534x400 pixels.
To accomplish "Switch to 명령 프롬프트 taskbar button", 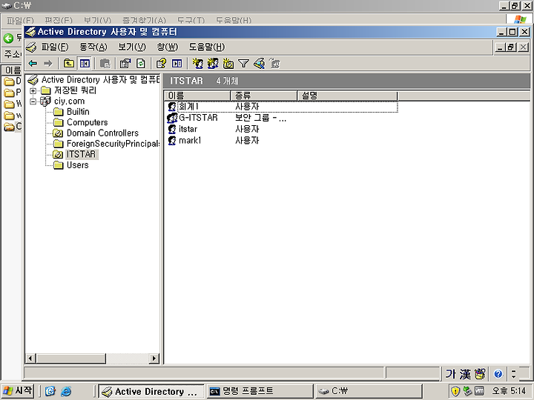I will pos(260,391).
